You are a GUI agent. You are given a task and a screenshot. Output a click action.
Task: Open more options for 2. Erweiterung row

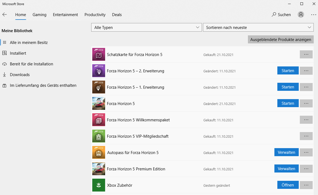coord(306,70)
